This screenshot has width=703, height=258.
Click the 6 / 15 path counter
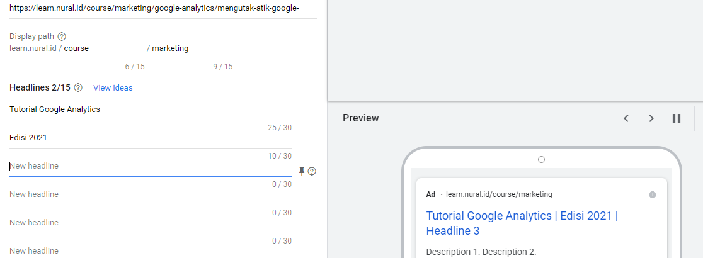[135, 67]
